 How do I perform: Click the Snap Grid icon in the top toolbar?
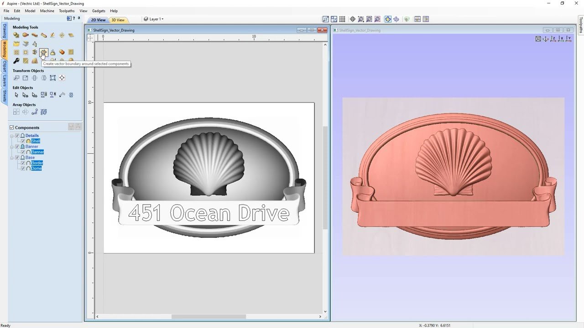(342, 19)
